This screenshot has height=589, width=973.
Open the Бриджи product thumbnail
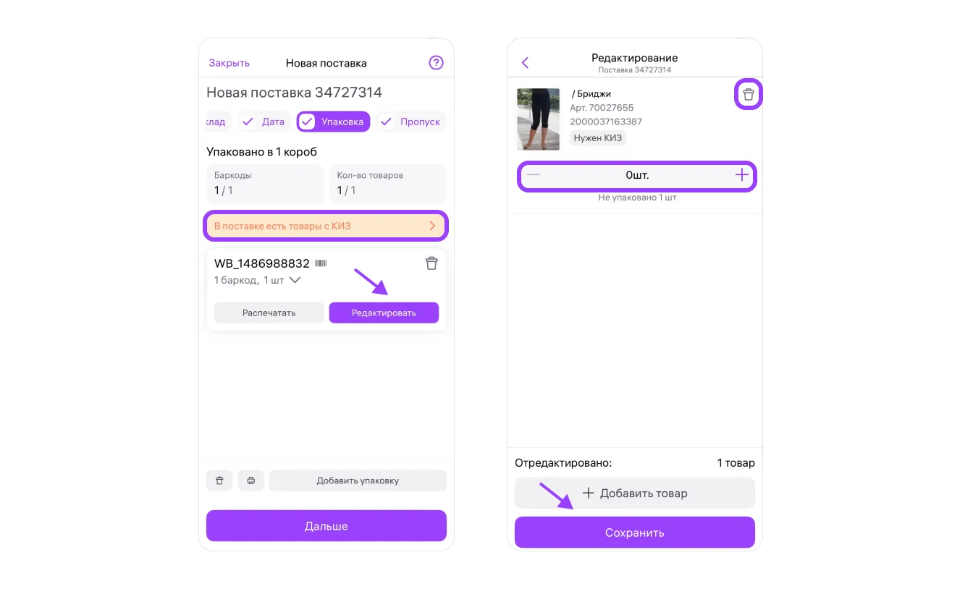point(538,119)
